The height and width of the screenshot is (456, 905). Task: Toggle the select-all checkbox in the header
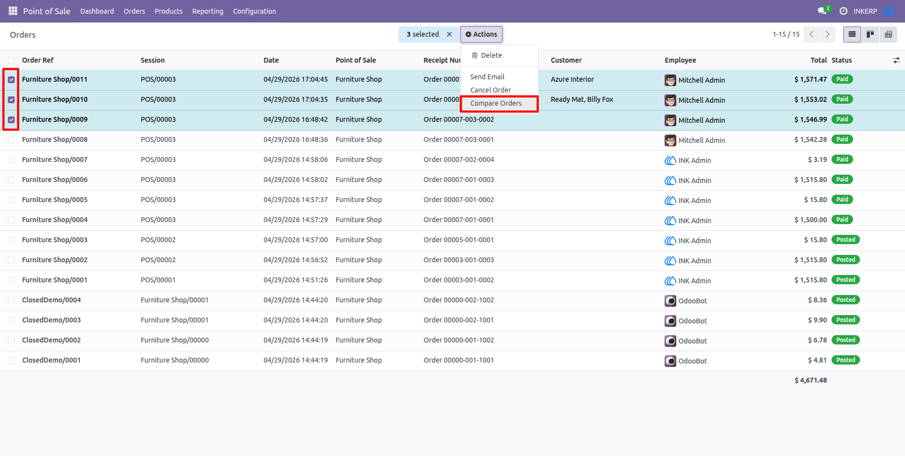[x=11, y=60]
